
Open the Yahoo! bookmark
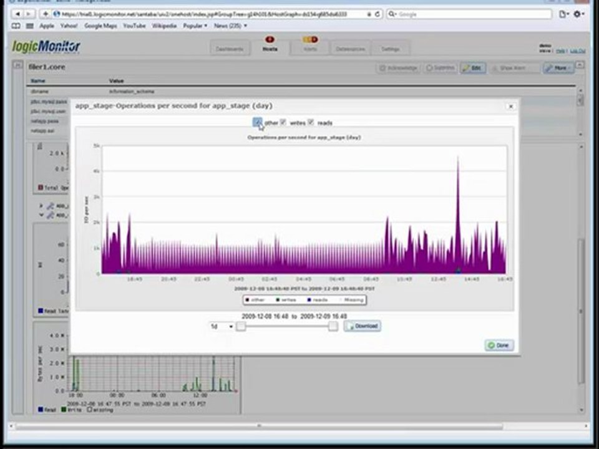coord(69,26)
